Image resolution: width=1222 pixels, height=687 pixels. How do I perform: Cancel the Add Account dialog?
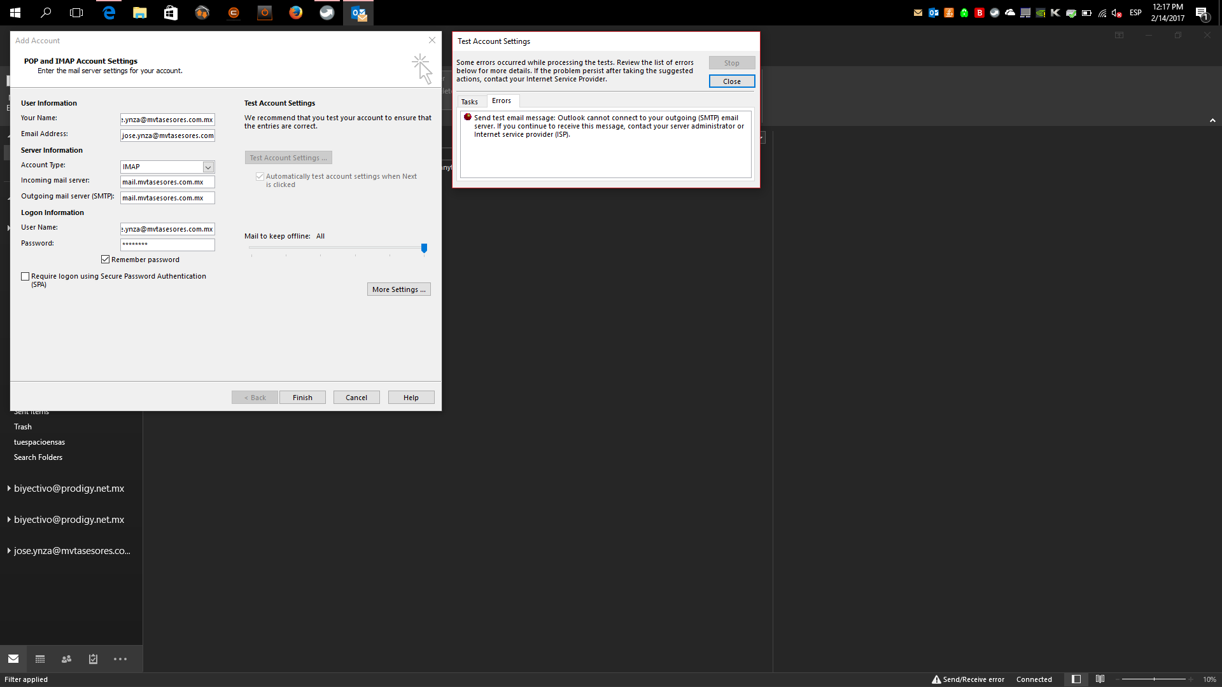coord(356,398)
